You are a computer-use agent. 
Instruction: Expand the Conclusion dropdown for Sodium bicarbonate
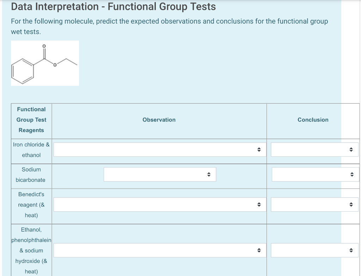pyautogui.click(x=314, y=174)
